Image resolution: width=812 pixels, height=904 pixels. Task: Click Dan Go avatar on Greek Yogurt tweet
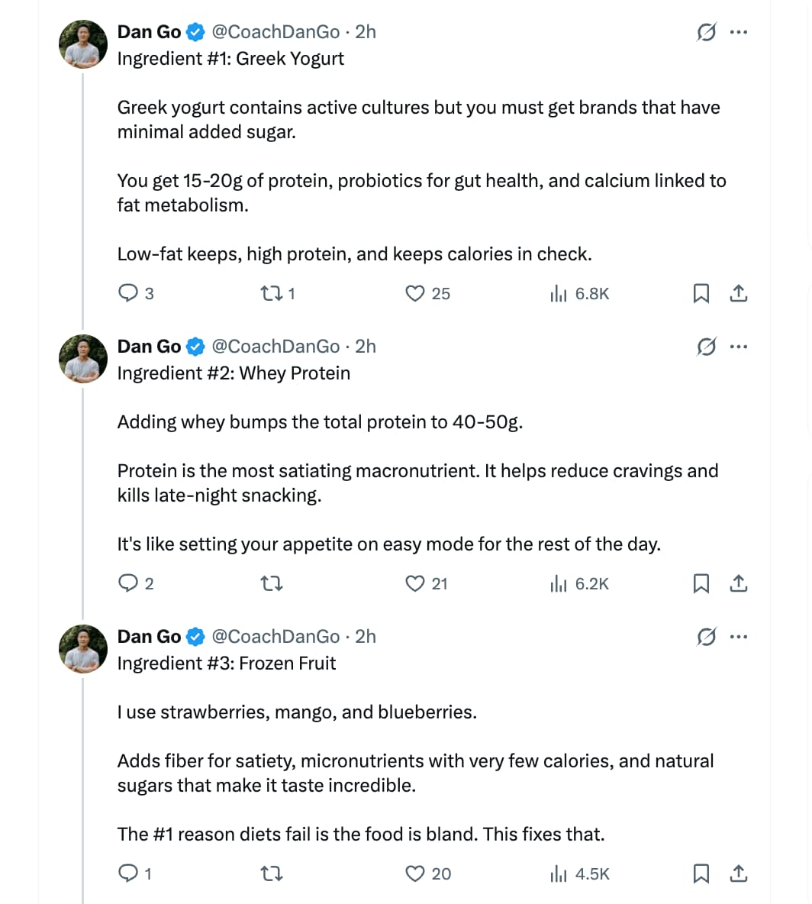83,44
